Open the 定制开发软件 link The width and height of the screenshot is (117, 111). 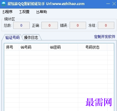point(105,37)
